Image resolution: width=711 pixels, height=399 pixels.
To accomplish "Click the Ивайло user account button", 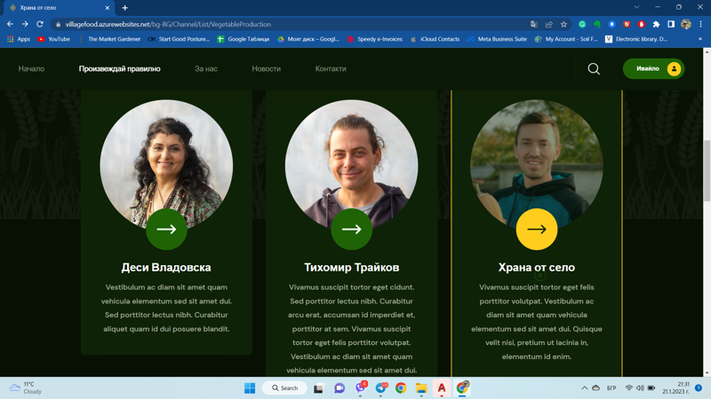I will tap(653, 68).
